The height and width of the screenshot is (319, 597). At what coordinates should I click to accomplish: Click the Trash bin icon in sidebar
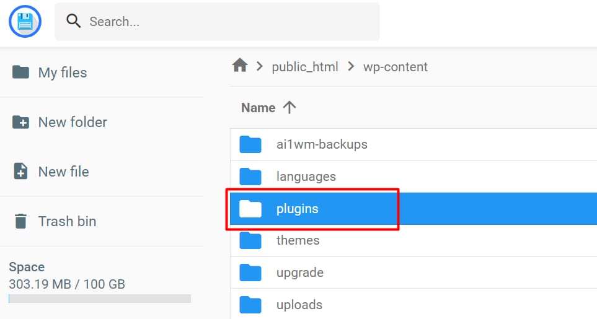tap(21, 221)
